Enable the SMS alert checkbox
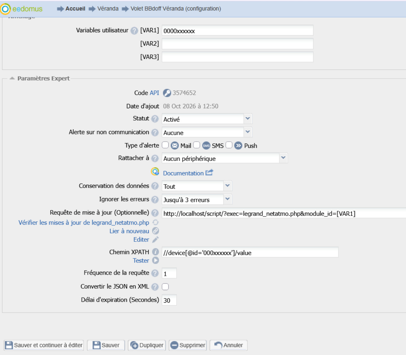Screen dimensions: 406x355 (x=197, y=145)
